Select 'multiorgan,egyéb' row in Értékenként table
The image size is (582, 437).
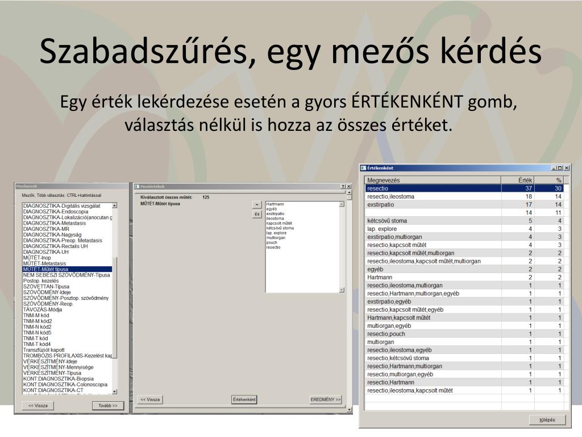[464, 326]
